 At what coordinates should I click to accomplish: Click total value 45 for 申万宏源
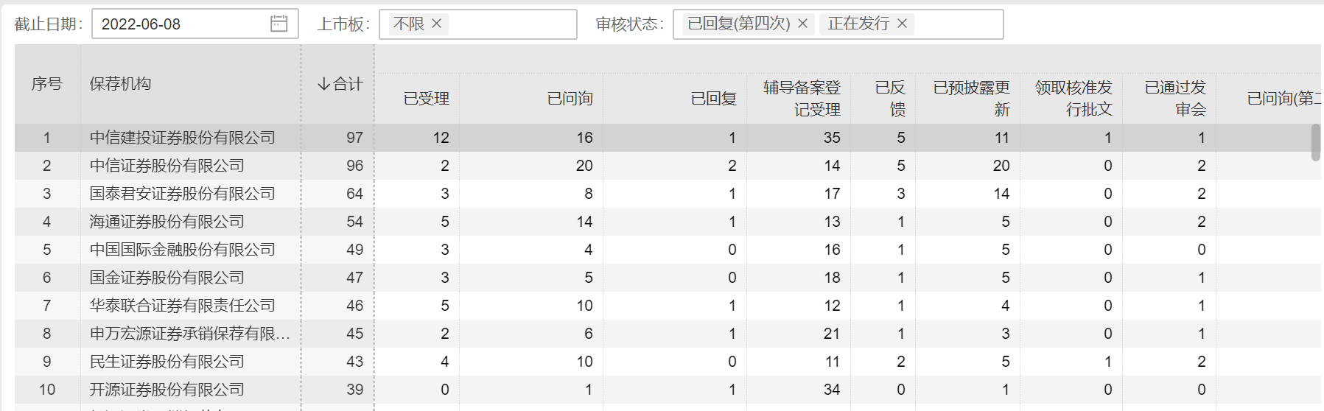point(354,334)
